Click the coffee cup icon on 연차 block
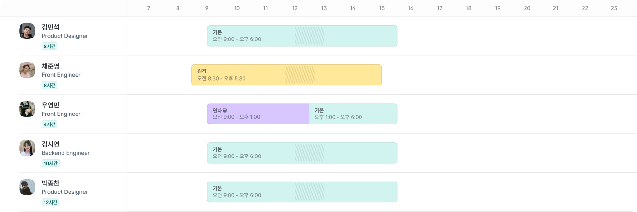Screen dimensions: 637x212 click(x=225, y=110)
